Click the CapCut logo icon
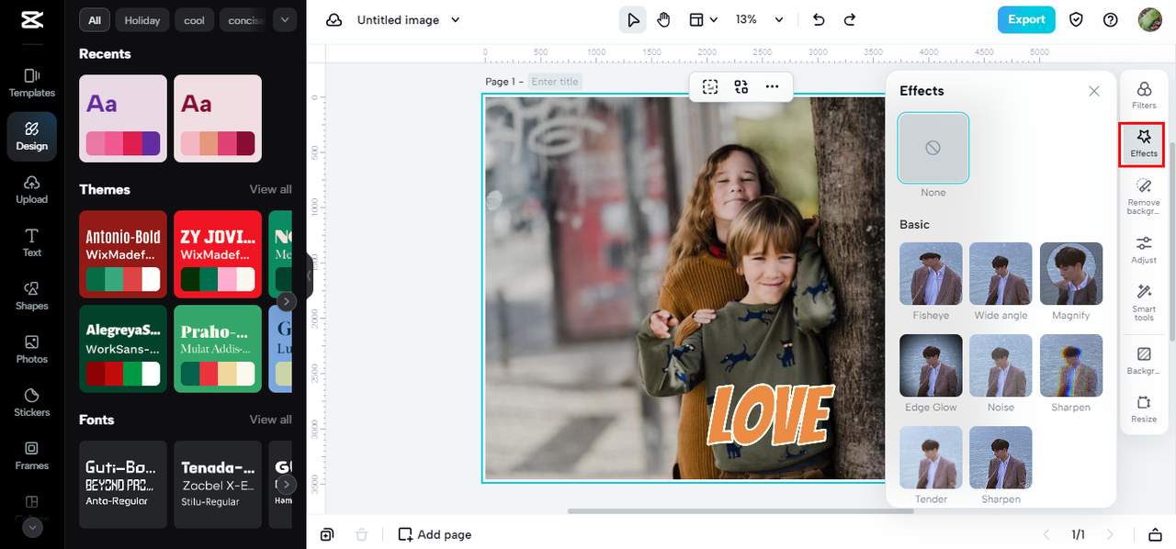 pos(31,20)
